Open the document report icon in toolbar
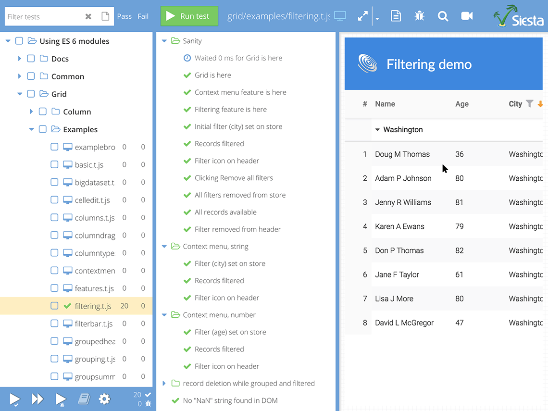 [396, 16]
